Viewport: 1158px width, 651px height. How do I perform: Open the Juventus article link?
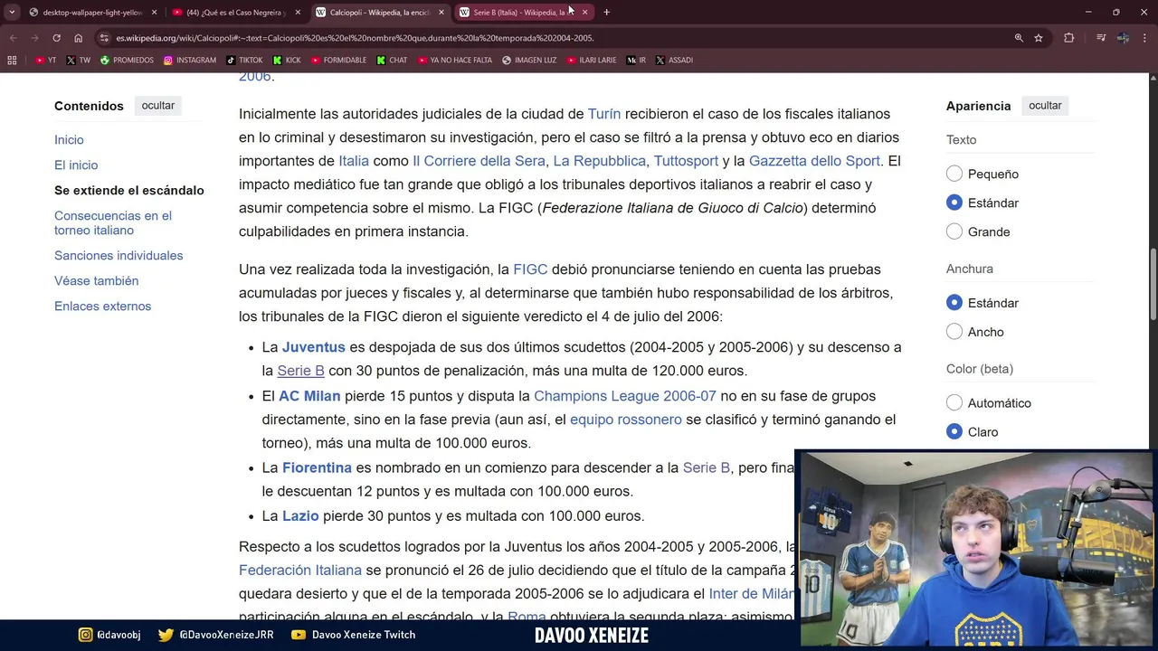pyautogui.click(x=314, y=347)
